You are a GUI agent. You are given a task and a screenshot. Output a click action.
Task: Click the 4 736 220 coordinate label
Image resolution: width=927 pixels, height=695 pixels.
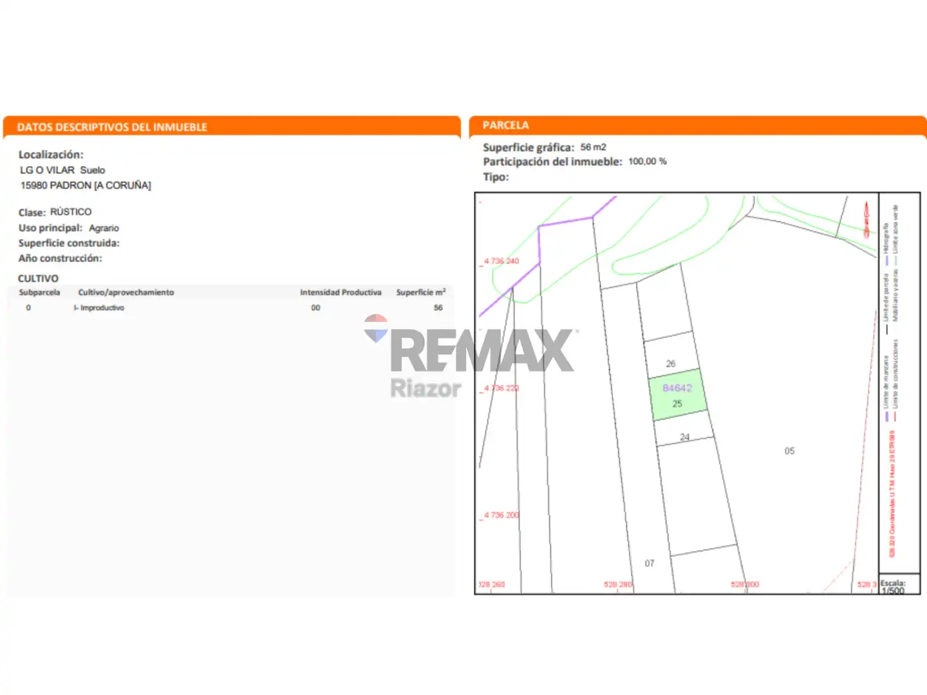[x=501, y=388]
